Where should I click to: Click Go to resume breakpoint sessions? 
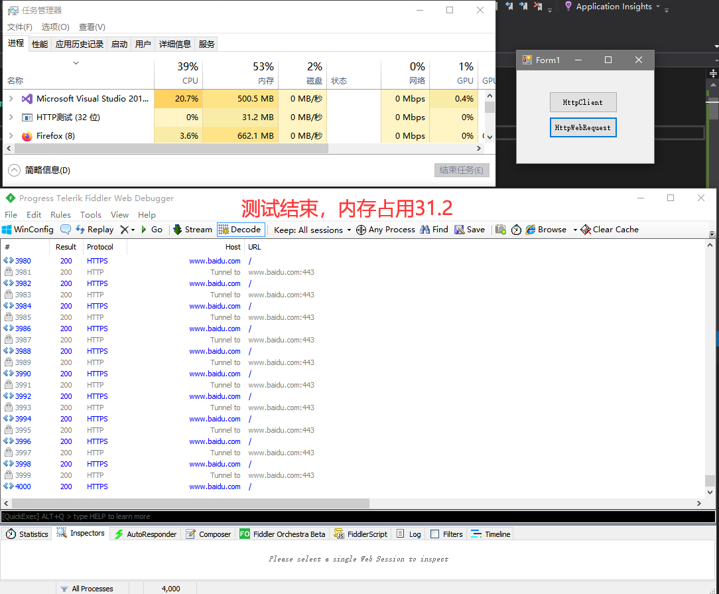pos(152,230)
